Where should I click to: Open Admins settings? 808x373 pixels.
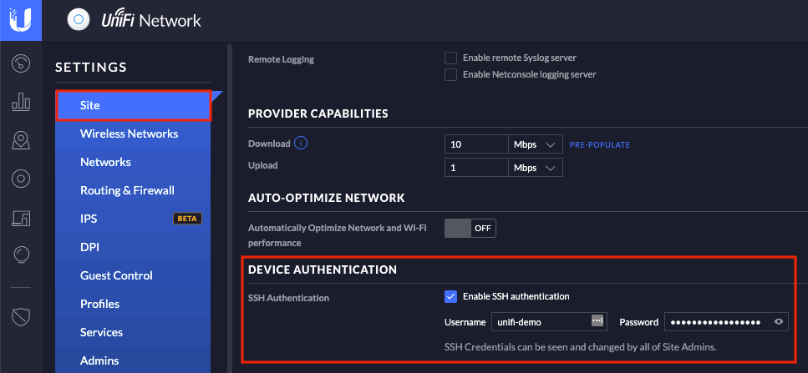click(134, 360)
